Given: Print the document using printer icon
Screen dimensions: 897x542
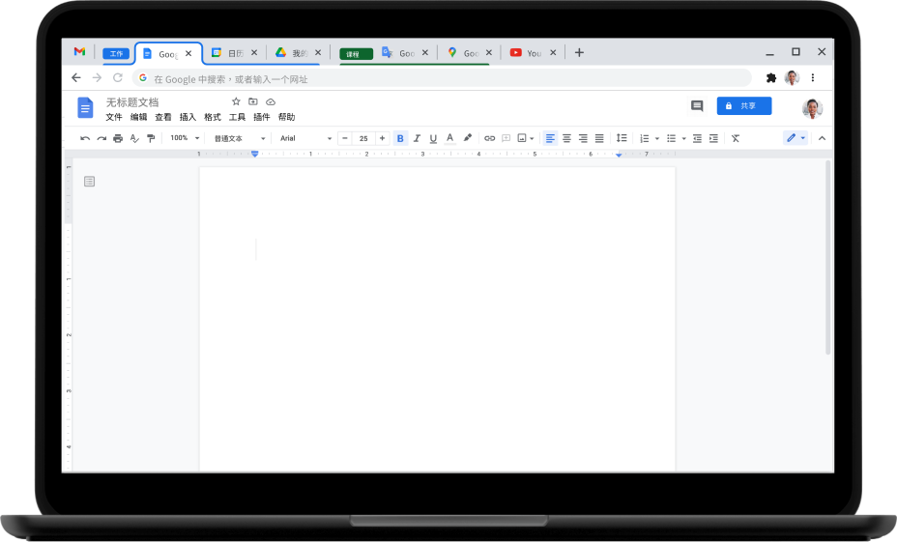Looking at the screenshot, I should [x=118, y=138].
